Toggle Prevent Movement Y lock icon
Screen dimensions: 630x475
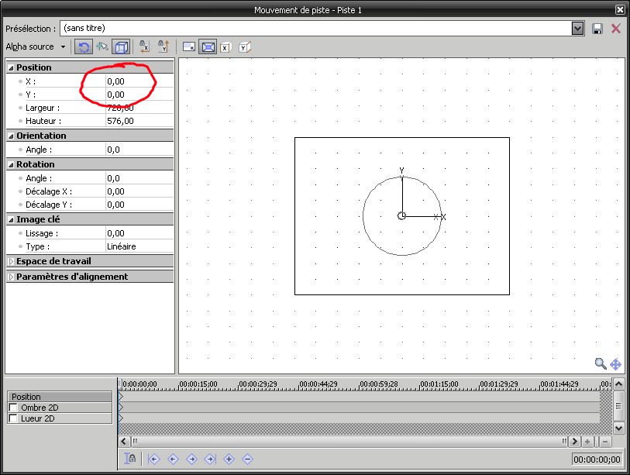tap(164, 47)
